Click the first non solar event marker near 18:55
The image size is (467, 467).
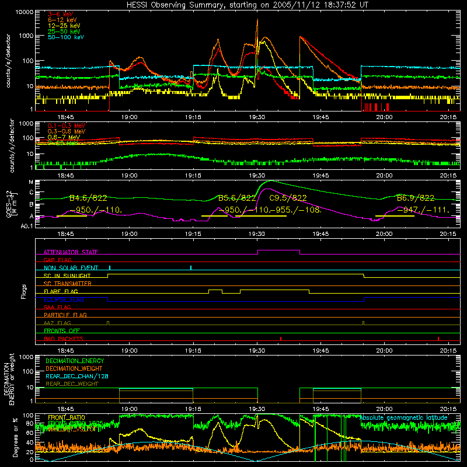point(110,267)
